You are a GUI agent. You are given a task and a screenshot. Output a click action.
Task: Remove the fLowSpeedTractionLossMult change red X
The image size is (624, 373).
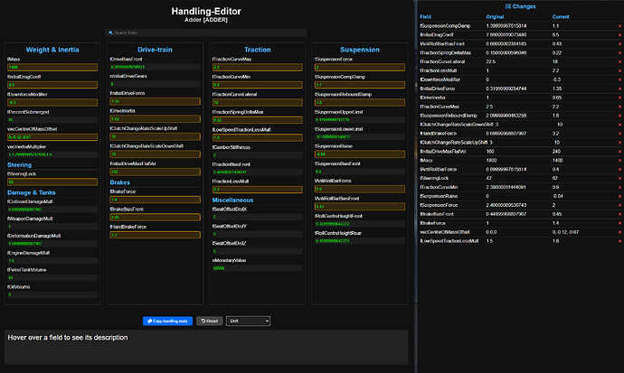tap(619, 241)
